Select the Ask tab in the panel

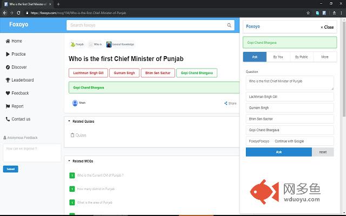coord(255,57)
